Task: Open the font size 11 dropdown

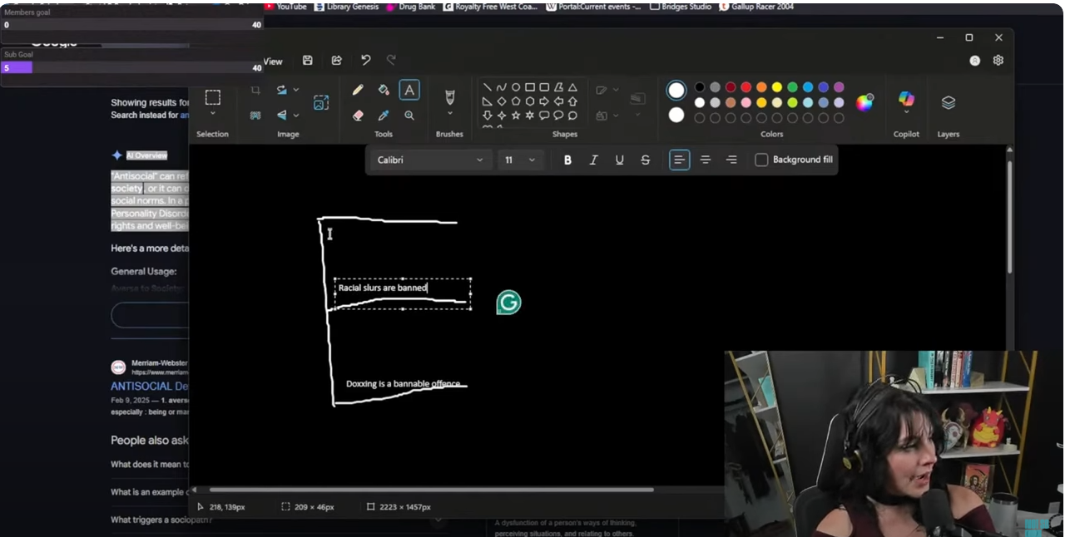Action: pyautogui.click(x=521, y=160)
